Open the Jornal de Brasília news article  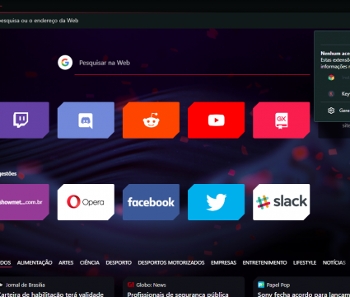click(x=57, y=287)
